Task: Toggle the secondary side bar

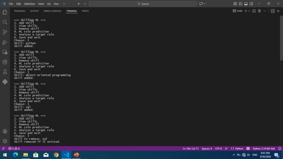Action: pyautogui.click(x=251, y=4)
